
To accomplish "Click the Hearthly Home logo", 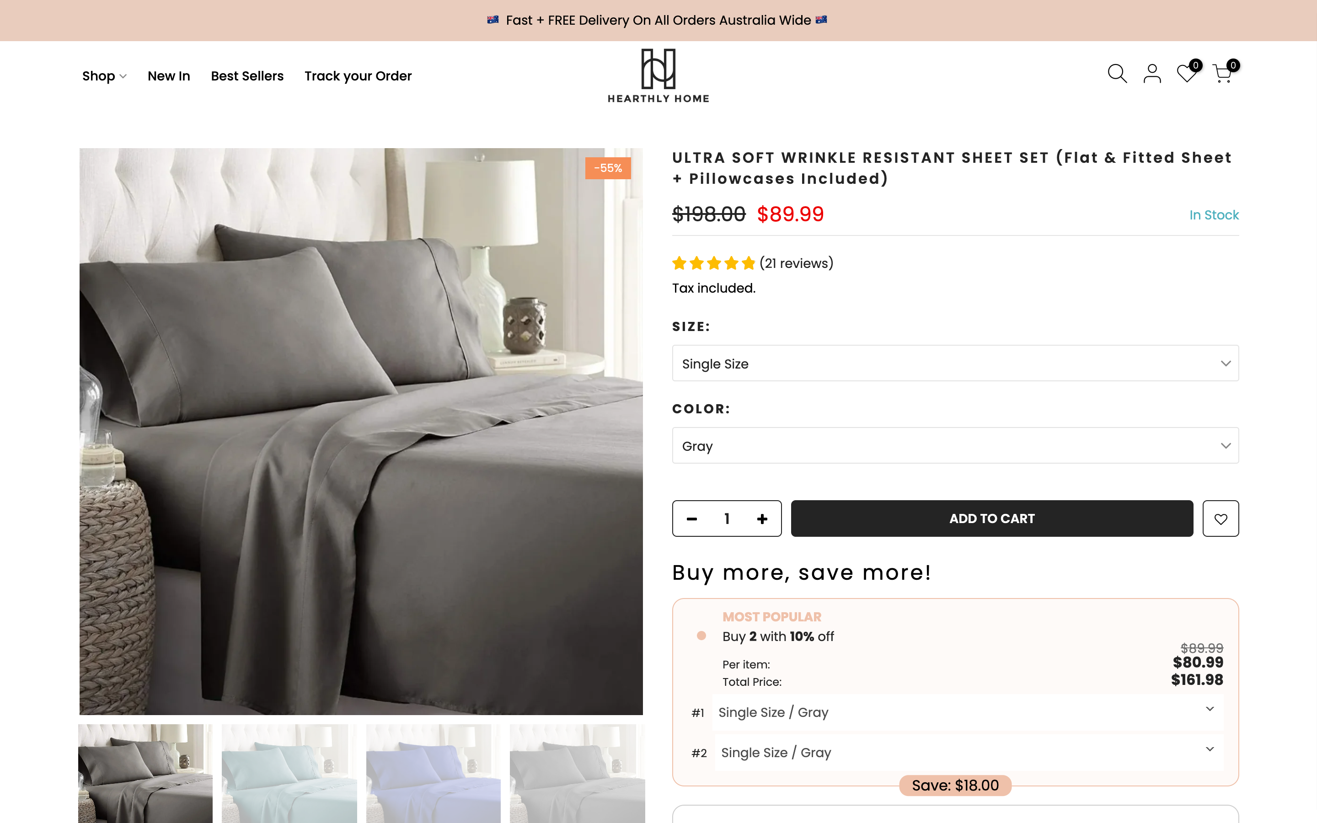I will [x=658, y=75].
